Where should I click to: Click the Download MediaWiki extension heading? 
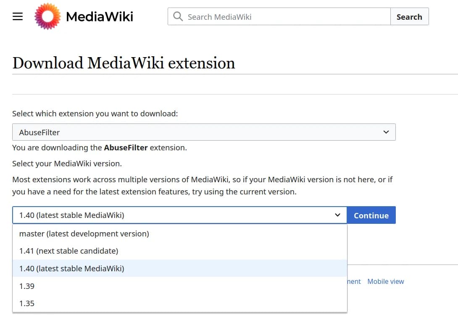(124, 62)
